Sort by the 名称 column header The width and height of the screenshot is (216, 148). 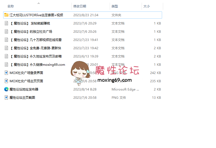click(11, 6)
